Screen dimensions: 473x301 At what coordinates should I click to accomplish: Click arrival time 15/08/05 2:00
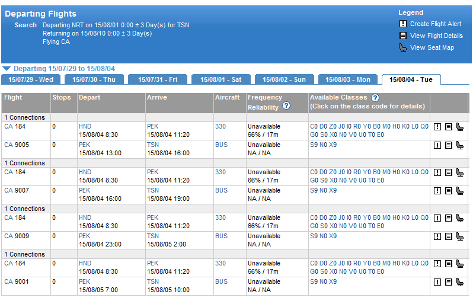click(x=167, y=244)
